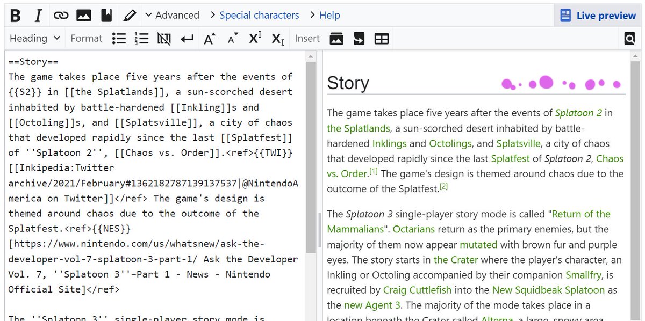Toggle the Live preview button
The height and width of the screenshot is (321, 645).
598,16
